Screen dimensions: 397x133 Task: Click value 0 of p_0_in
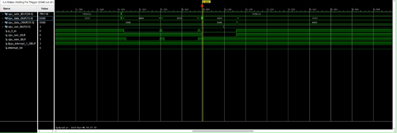click(x=40, y=31)
